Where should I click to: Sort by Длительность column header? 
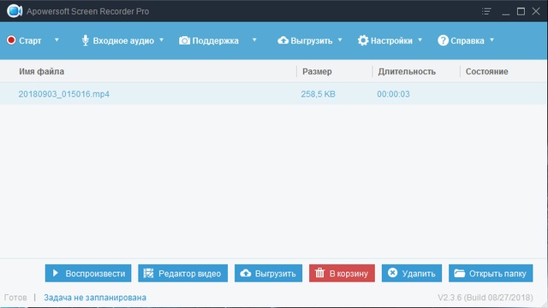coord(407,72)
